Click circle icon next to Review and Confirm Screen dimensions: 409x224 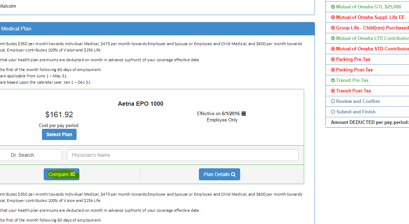click(x=333, y=101)
